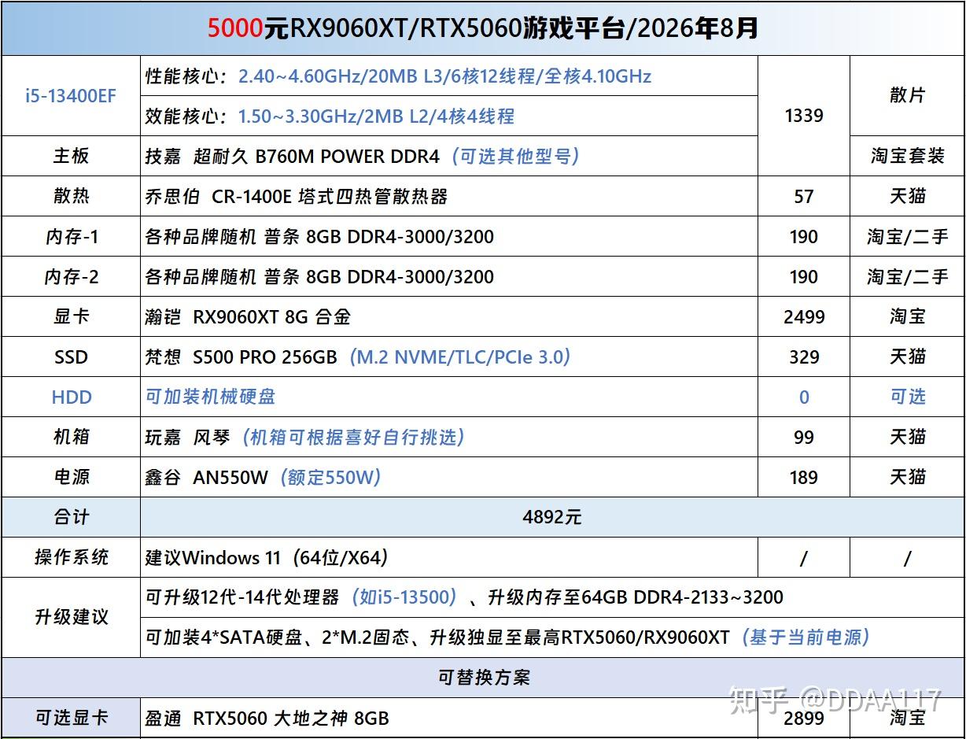The width and height of the screenshot is (966, 739).
Task: Click the 内存-2 price cell 190
Action: [x=803, y=276]
